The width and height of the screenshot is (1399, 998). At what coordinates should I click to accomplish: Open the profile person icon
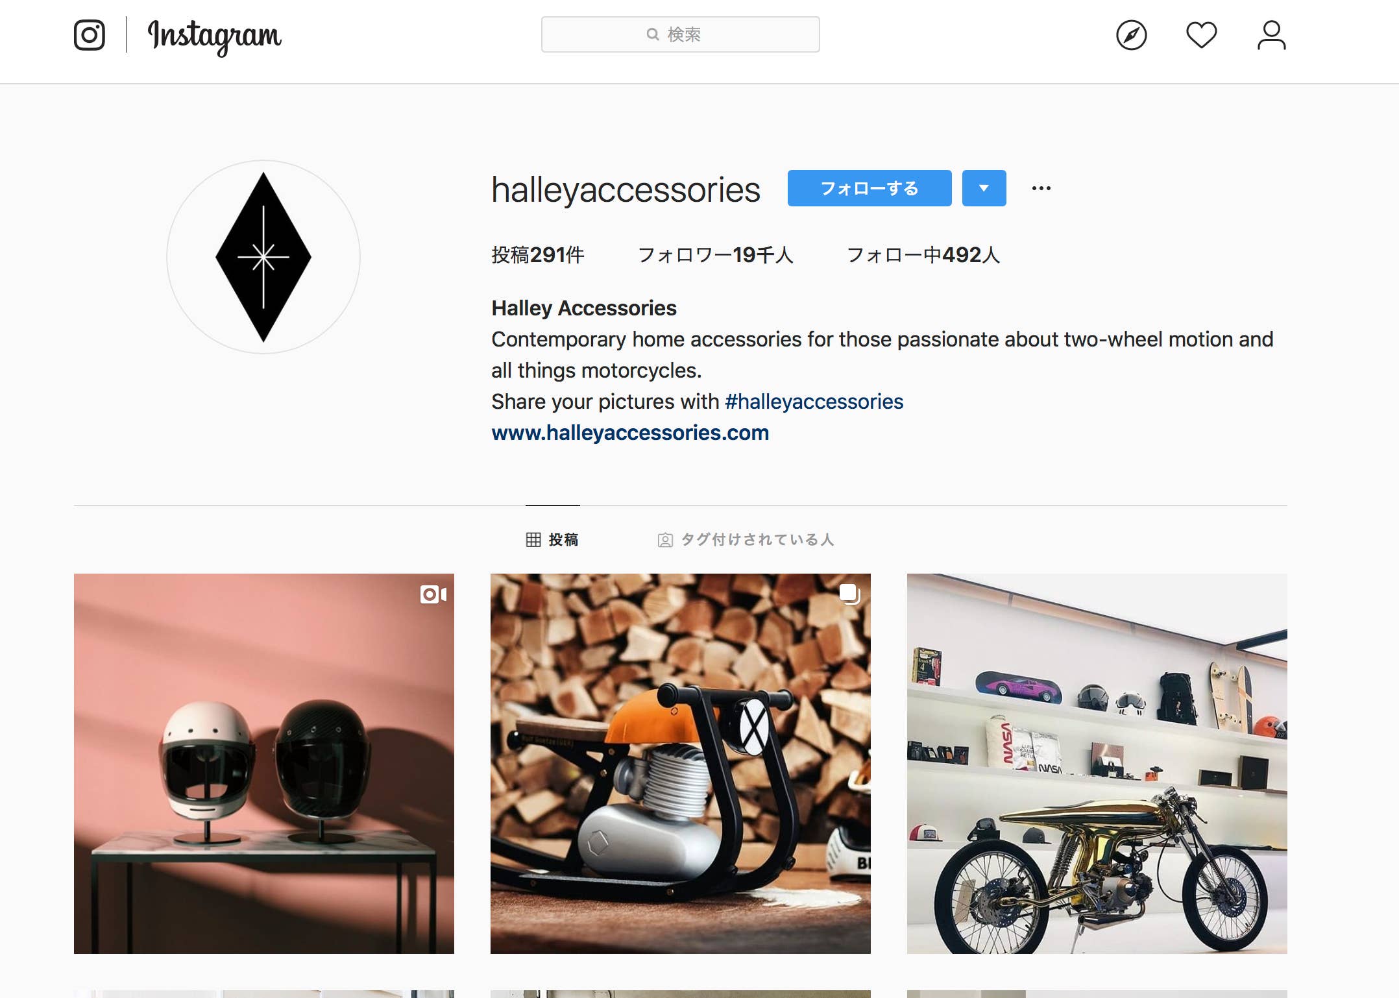(1271, 35)
